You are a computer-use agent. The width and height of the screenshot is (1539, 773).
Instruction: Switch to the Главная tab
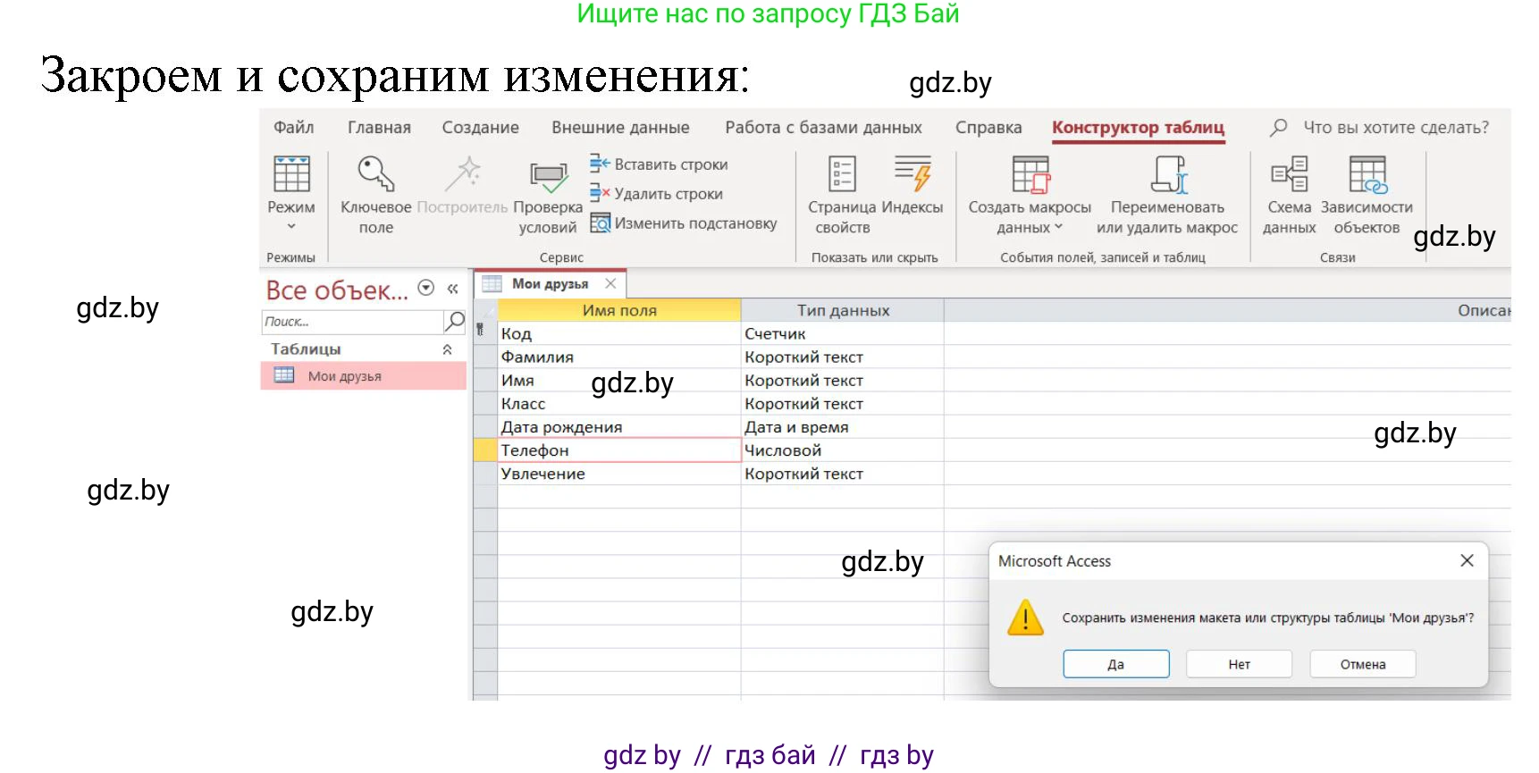coord(379,127)
